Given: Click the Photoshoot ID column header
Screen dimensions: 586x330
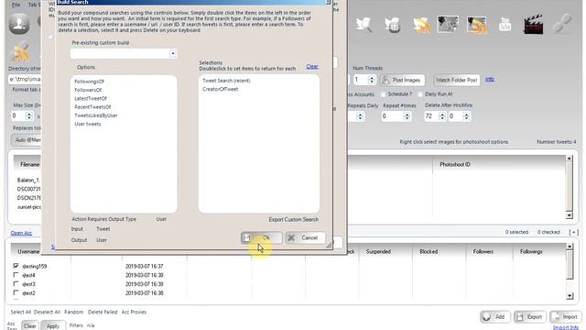Looking at the screenshot, I should [x=455, y=164].
